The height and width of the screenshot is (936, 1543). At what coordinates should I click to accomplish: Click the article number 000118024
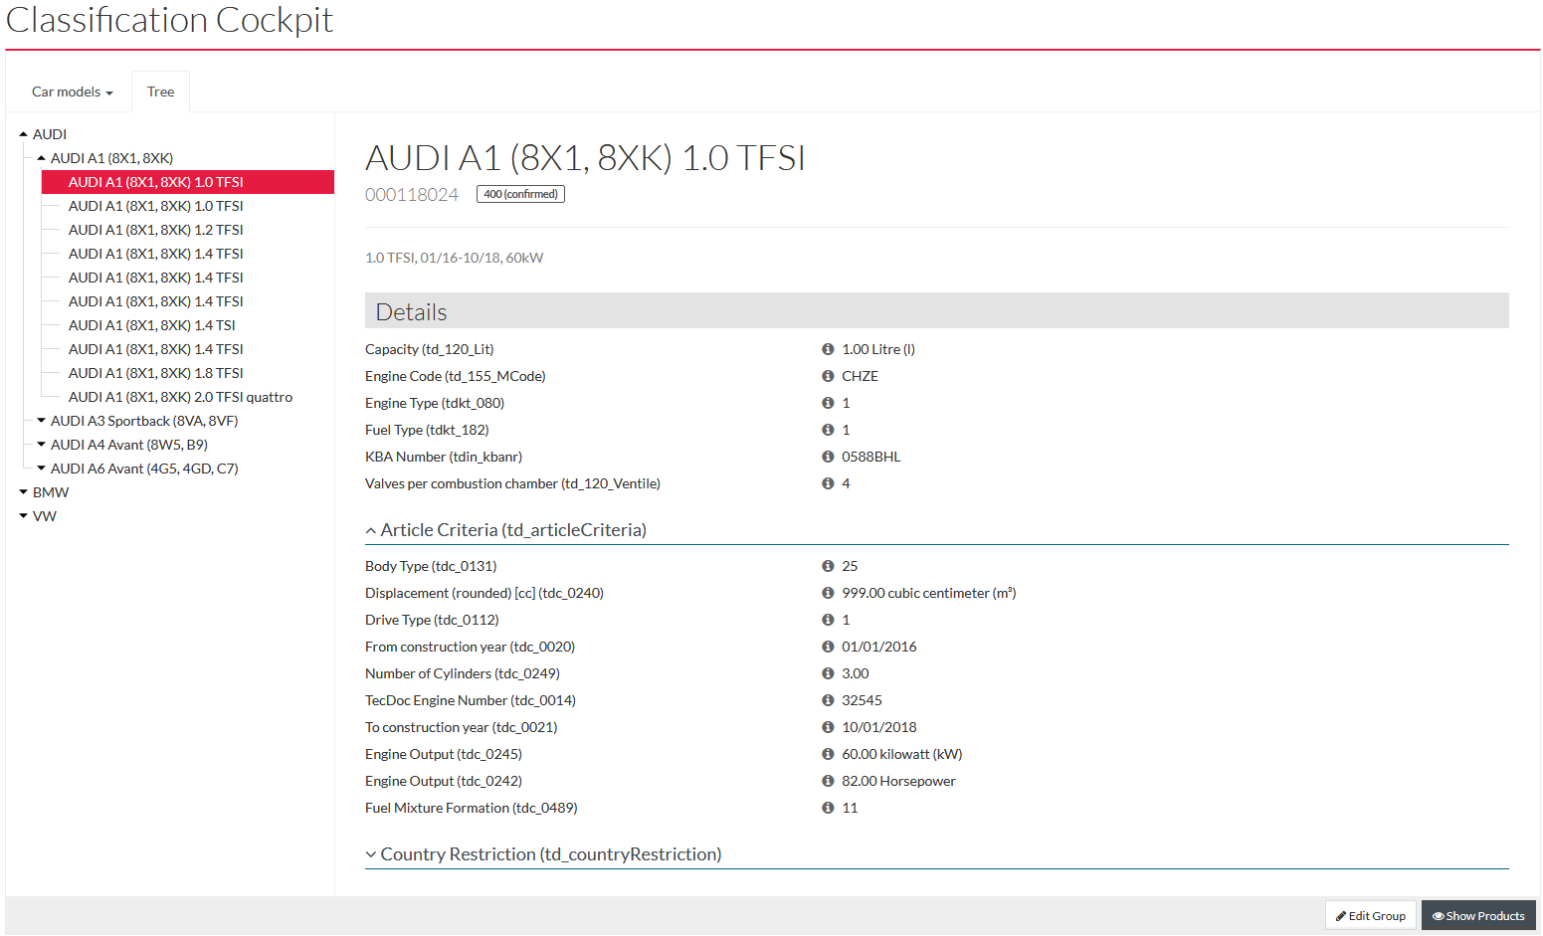point(412,195)
